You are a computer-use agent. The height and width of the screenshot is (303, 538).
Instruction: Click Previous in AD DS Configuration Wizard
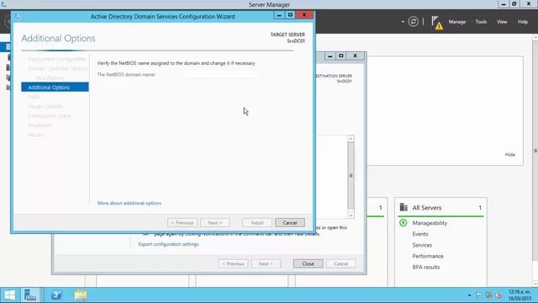[182, 222]
